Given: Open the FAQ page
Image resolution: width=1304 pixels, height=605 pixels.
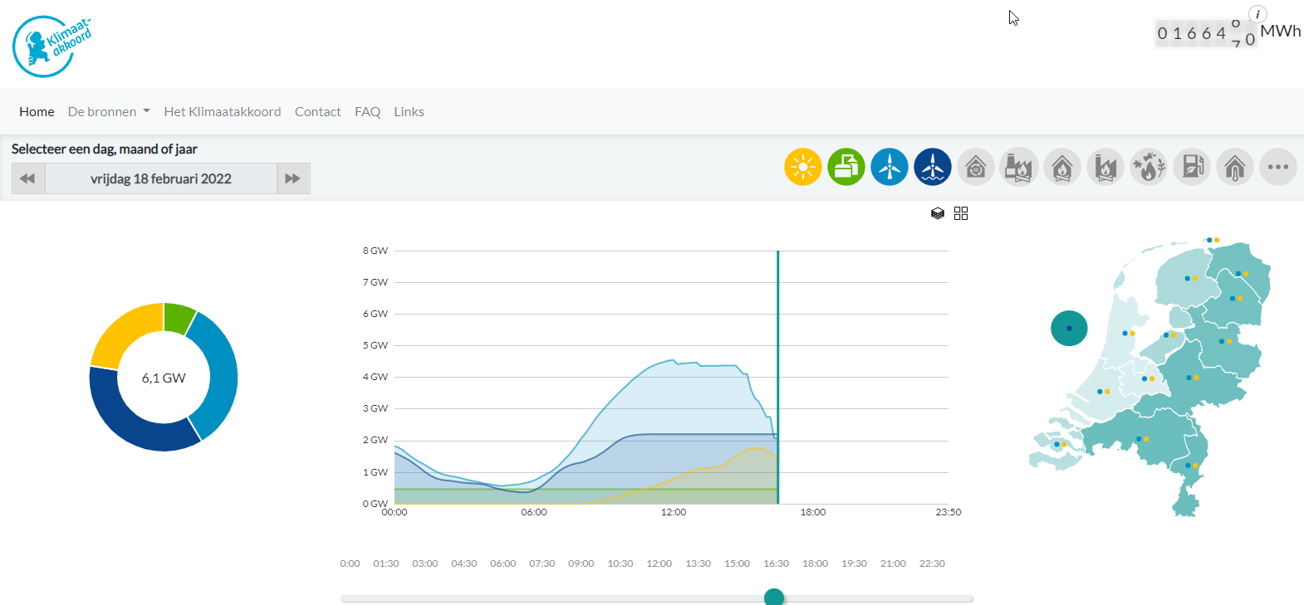Looking at the screenshot, I should [367, 112].
